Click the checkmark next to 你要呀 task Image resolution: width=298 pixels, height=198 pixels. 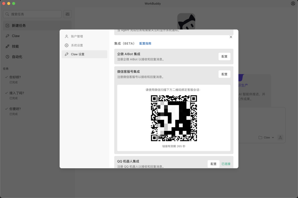click(x=6, y=109)
